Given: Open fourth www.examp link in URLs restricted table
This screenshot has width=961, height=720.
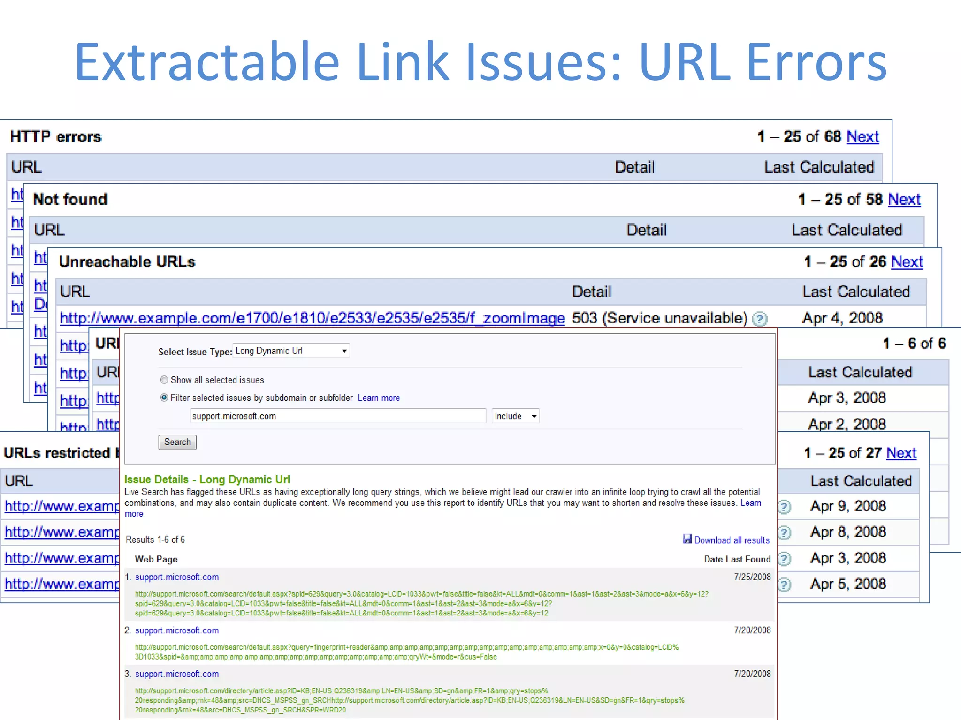Looking at the screenshot, I should pyautogui.click(x=62, y=584).
